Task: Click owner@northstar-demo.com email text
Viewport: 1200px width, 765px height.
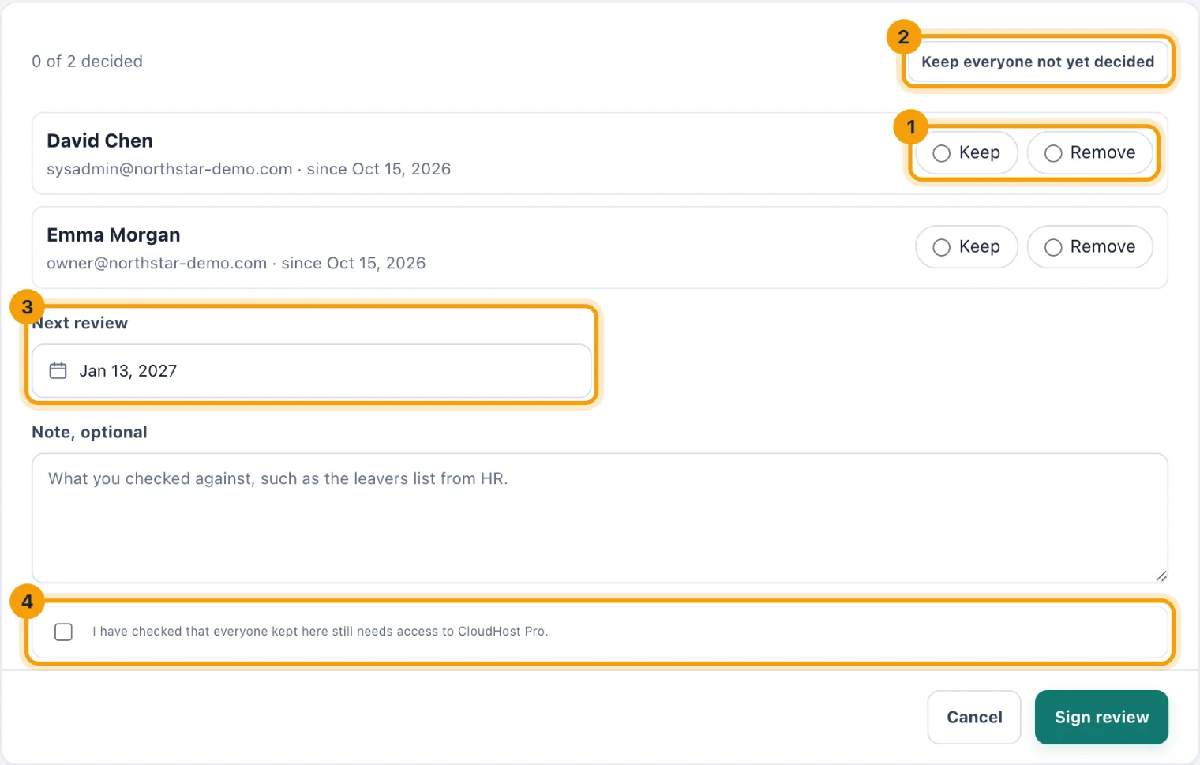Action: [x=157, y=263]
